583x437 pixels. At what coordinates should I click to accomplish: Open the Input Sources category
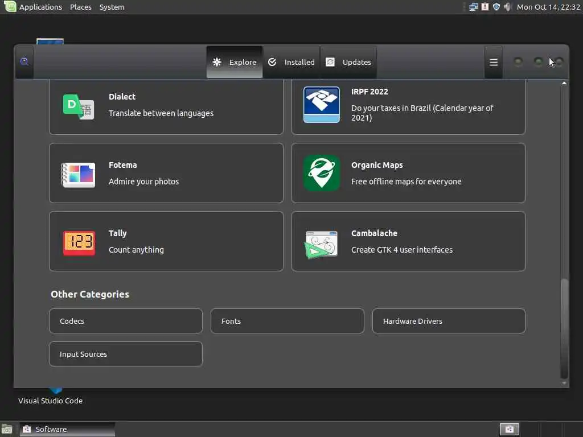[126, 354]
